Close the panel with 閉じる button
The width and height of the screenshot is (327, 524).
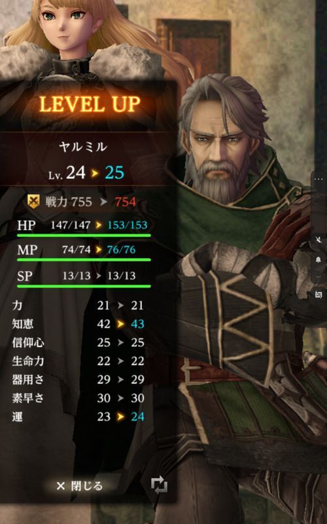tap(79, 485)
